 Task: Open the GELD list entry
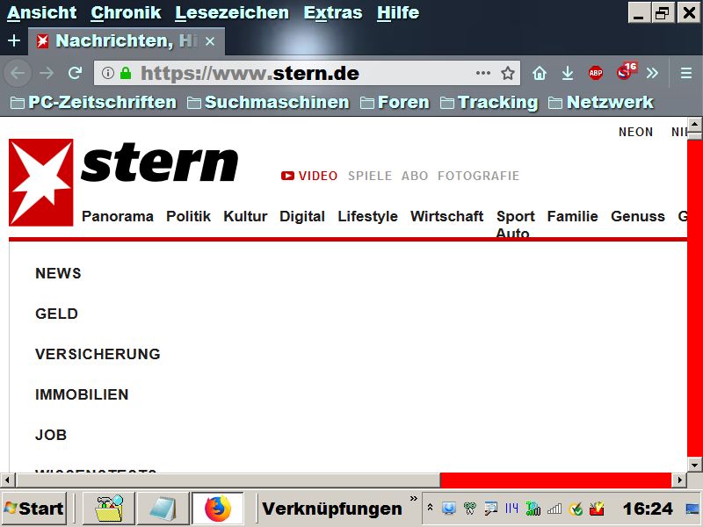point(56,314)
